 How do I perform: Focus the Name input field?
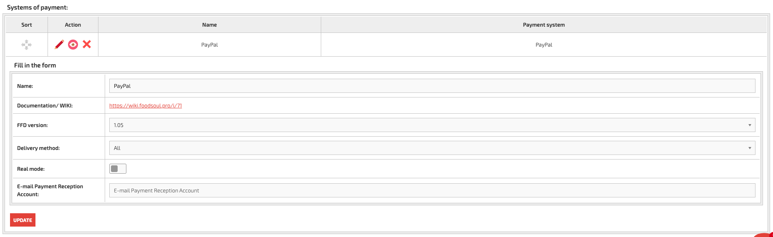point(432,86)
